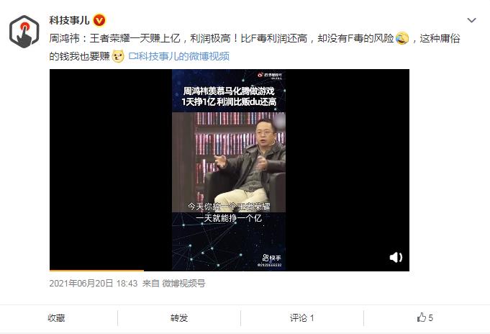
Task: Like the post with thumbs-up icon
Action: pyautogui.click(x=425, y=317)
